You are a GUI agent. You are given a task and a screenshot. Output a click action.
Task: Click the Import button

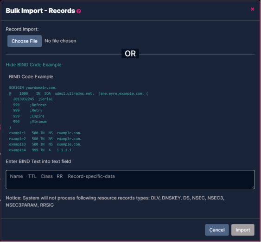click(x=243, y=230)
